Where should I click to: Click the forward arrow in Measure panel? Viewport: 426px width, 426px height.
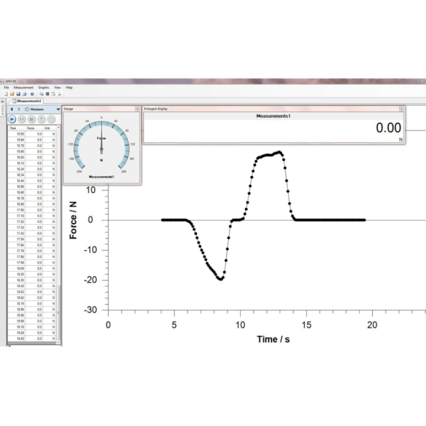(x=19, y=109)
